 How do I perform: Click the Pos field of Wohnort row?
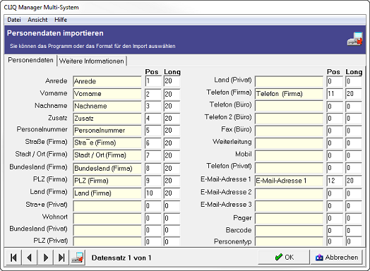tap(153, 218)
